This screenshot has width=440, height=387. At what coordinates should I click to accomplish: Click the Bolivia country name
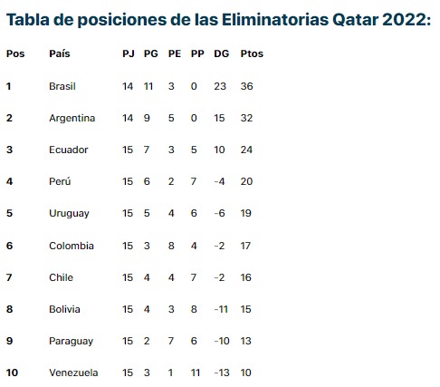[x=64, y=309]
